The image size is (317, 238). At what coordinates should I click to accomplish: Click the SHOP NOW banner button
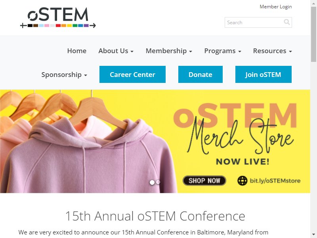tap(204, 180)
